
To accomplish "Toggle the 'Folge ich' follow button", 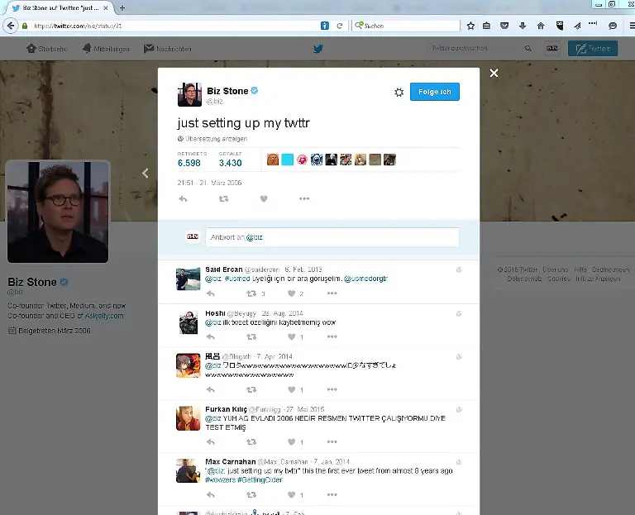I will click(434, 92).
